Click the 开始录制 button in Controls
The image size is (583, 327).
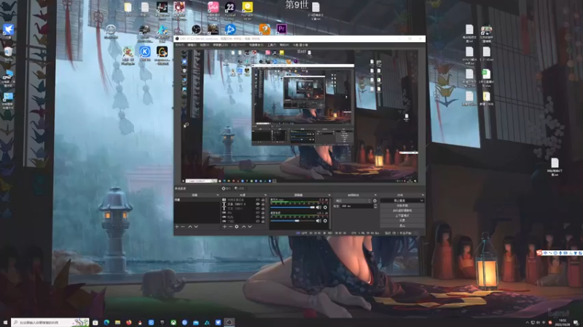point(403,206)
